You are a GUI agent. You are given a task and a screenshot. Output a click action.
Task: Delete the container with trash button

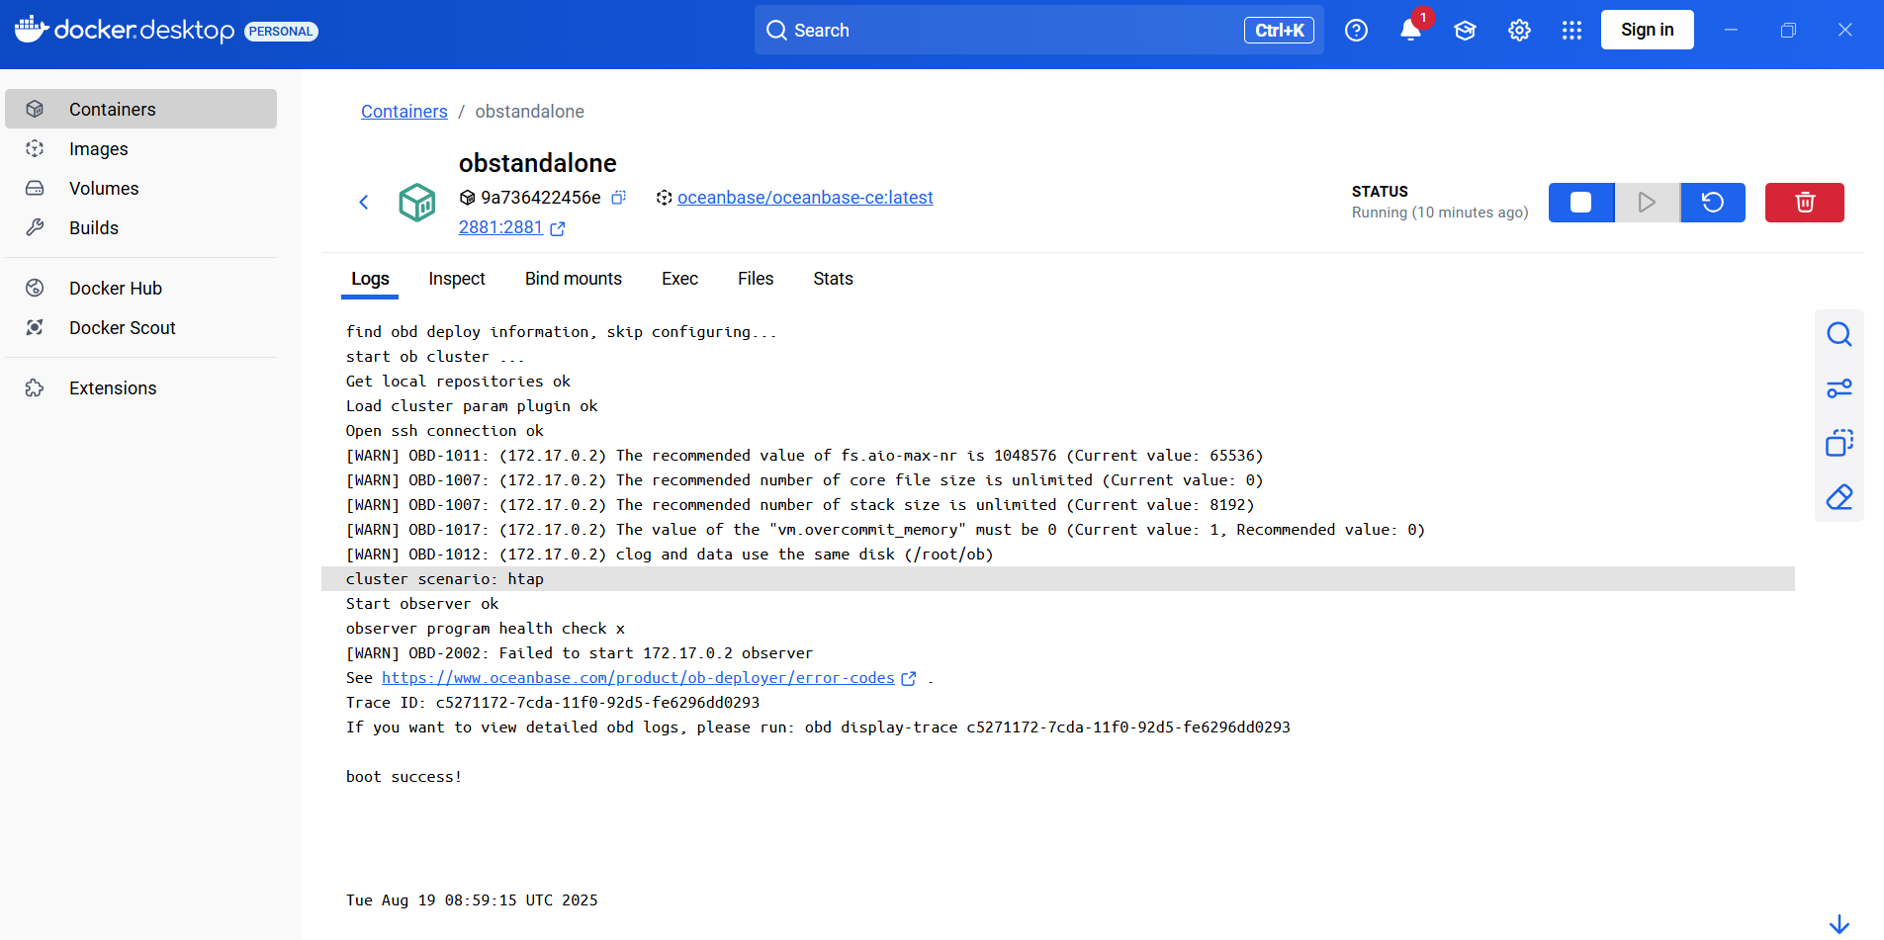tap(1804, 203)
